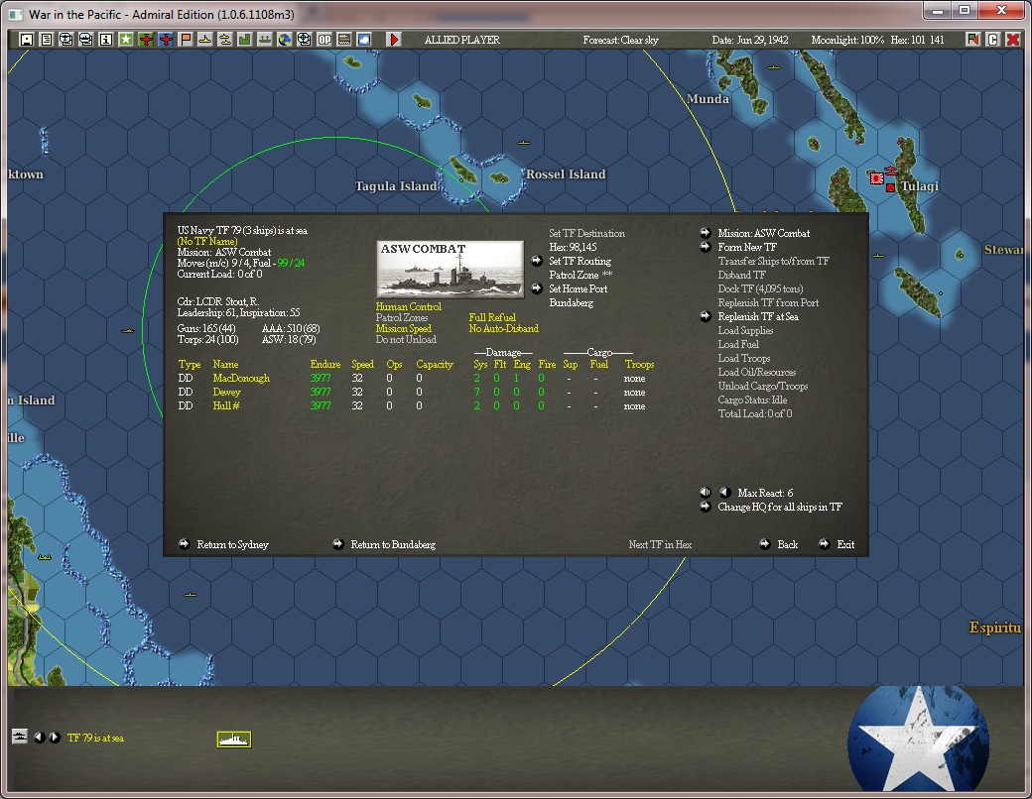Click the orange flag toolbar icon

(186, 40)
